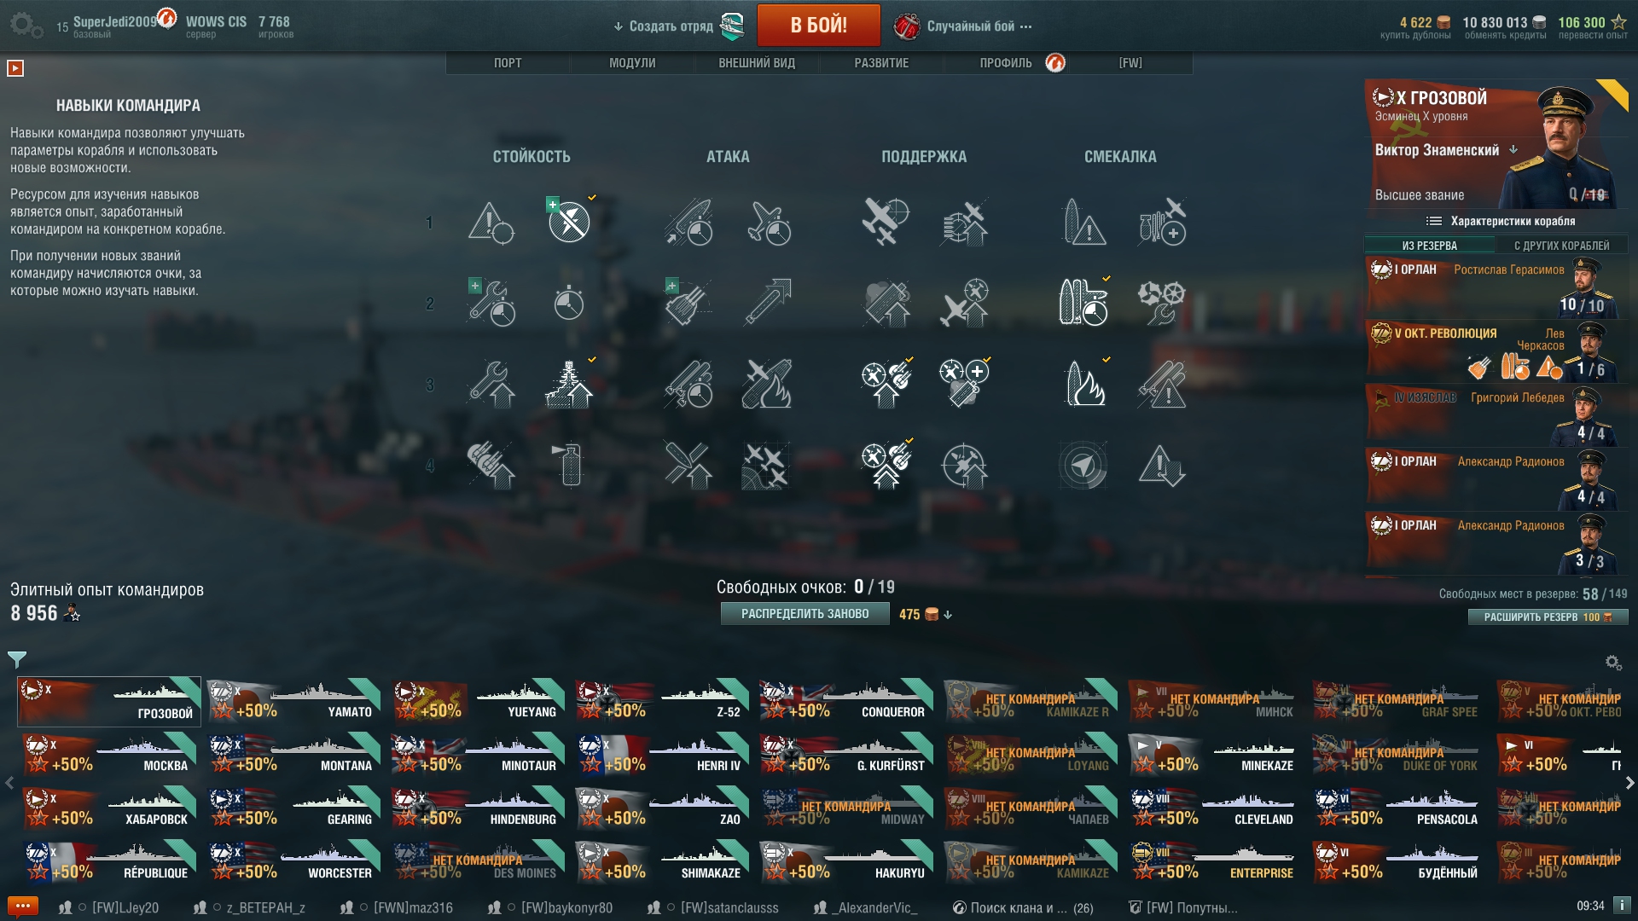Select the Yamato ship thumbnail
The height and width of the screenshot is (921, 1638).
[x=294, y=701]
